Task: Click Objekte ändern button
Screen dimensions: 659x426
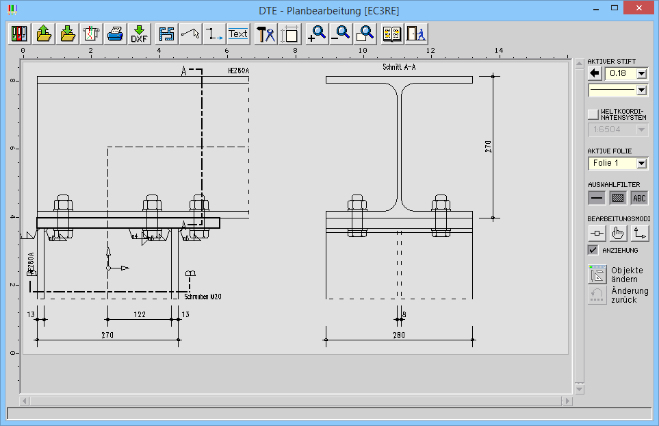Action: (x=597, y=275)
